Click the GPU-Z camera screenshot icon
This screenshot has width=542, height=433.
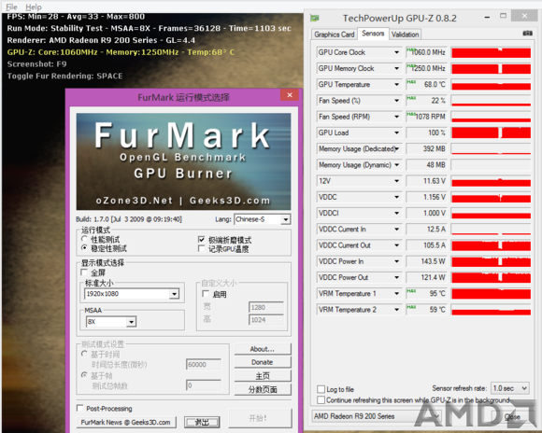(x=527, y=34)
